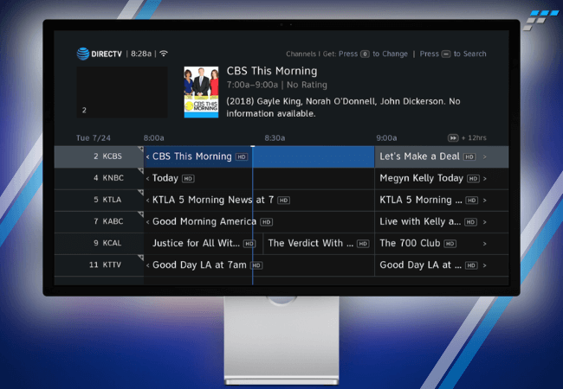563x389 pixels.
Task: Click the current-time marker line in the guide
Action: coord(253,215)
